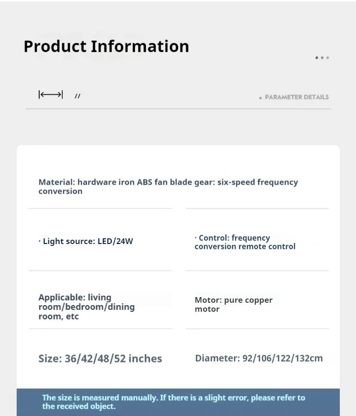
Task: Click the Parameter Details label
Action: 297,97
